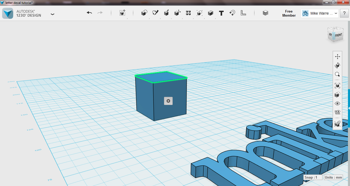Open the Construct tools

[x=166, y=13]
